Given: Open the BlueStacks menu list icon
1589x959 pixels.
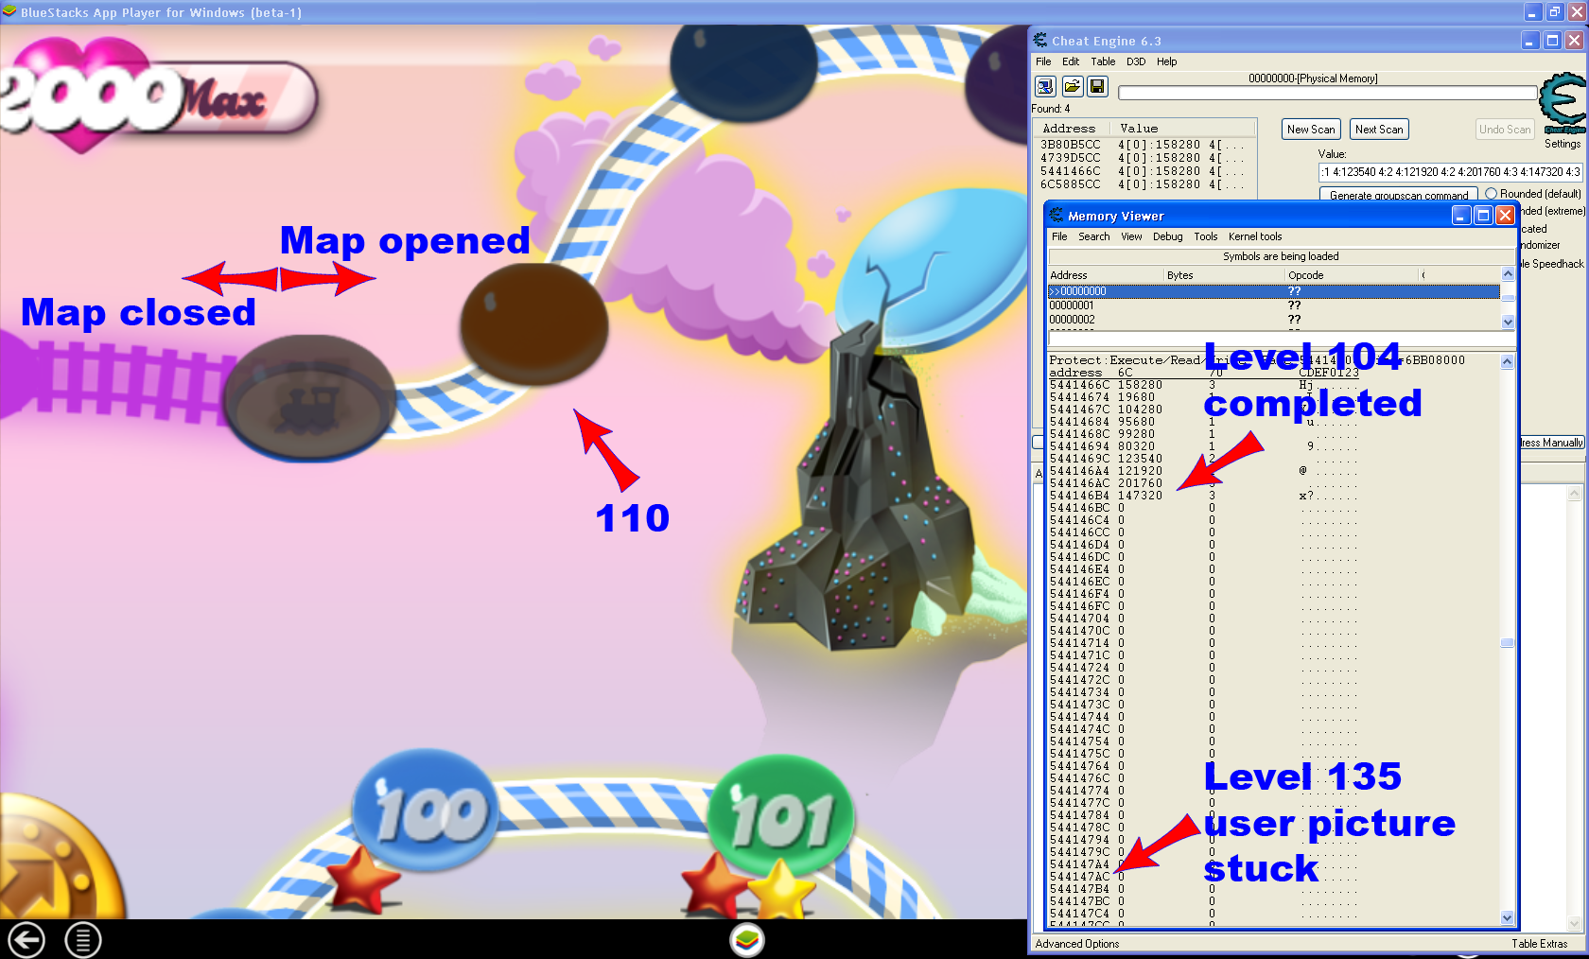Looking at the screenshot, I should click(x=83, y=940).
